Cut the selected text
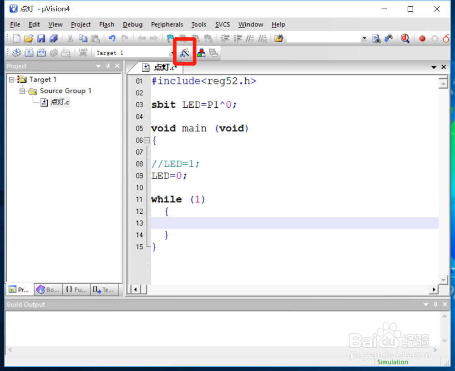 click(70, 38)
